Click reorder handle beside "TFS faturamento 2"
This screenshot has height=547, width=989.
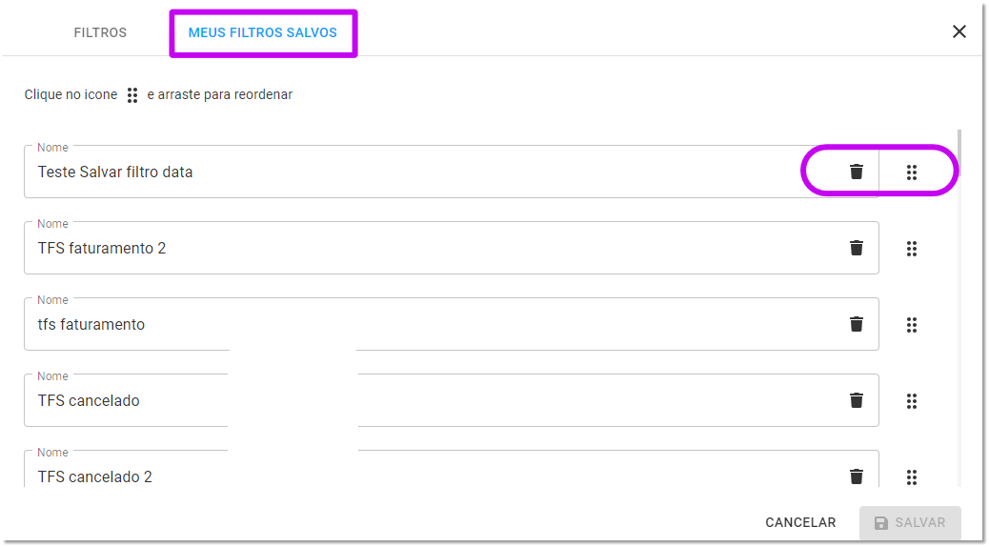[912, 249]
